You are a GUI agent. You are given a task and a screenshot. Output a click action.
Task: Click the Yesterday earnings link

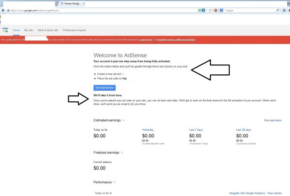pyautogui.click(x=148, y=130)
